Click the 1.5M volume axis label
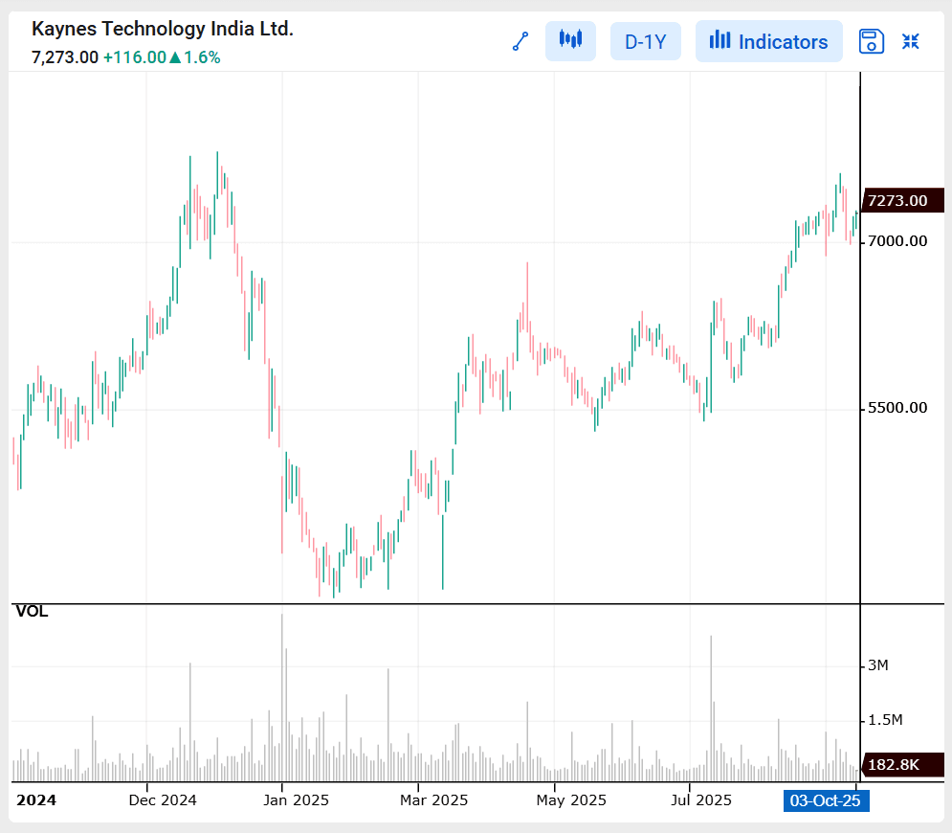Screen dimensions: 952x833 (x=885, y=720)
